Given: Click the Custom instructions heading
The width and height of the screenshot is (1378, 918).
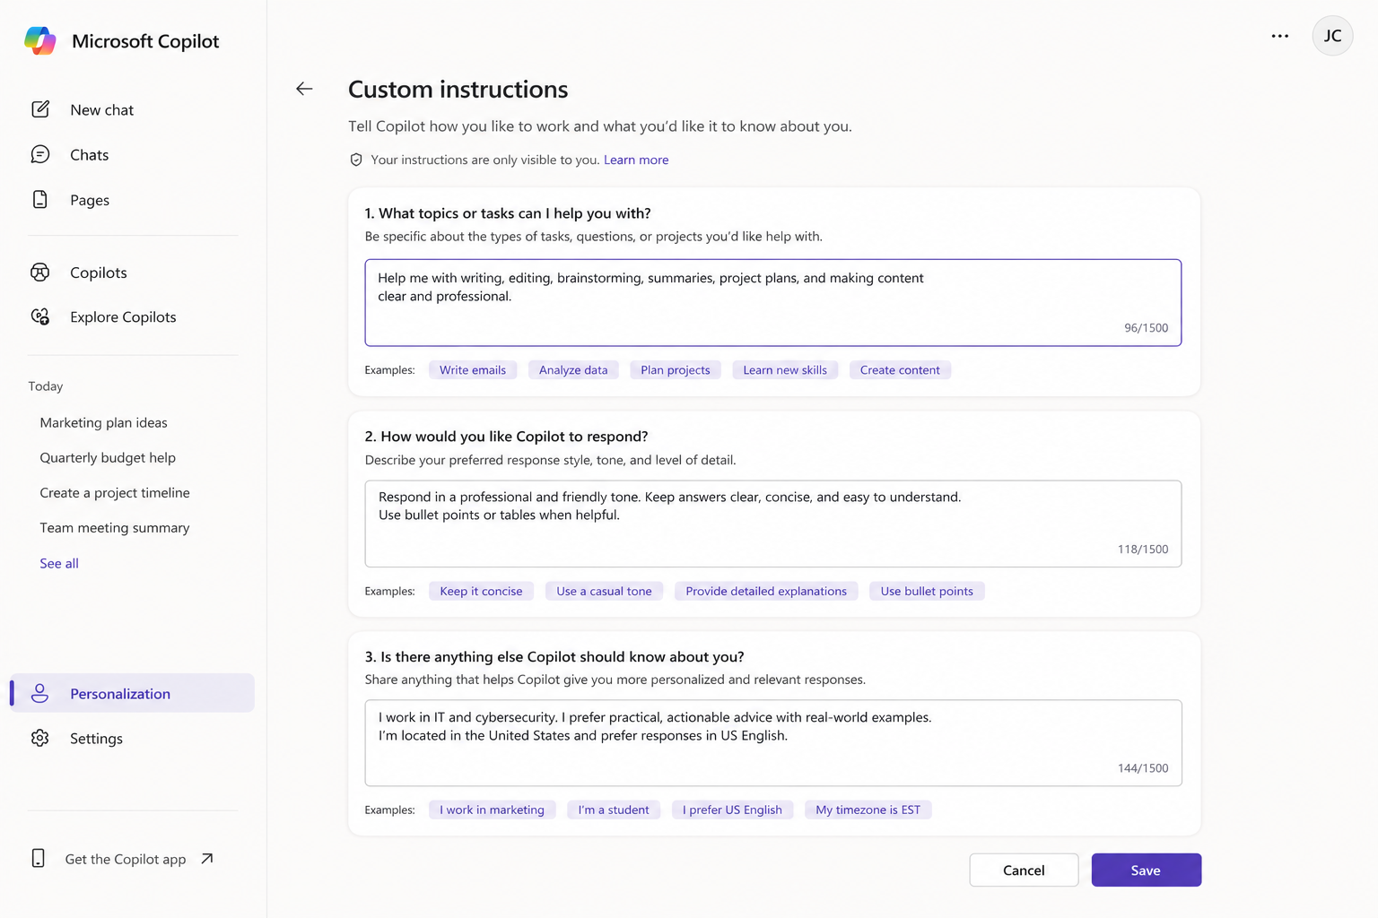Looking at the screenshot, I should (x=458, y=90).
